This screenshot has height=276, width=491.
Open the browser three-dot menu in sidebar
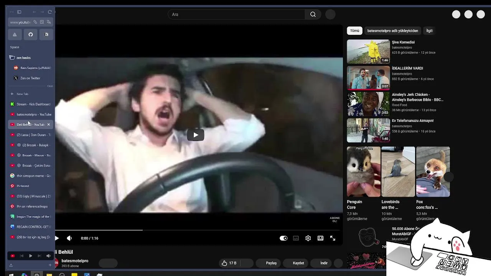click(x=12, y=12)
